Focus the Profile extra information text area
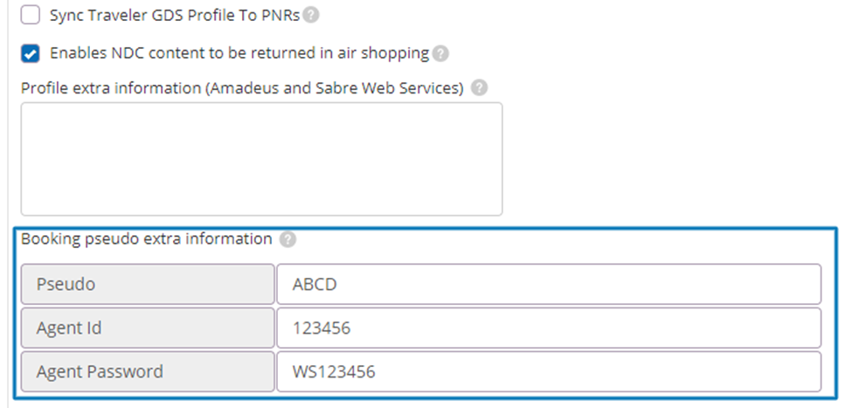Viewport: 852px width, 408px height. click(261, 159)
